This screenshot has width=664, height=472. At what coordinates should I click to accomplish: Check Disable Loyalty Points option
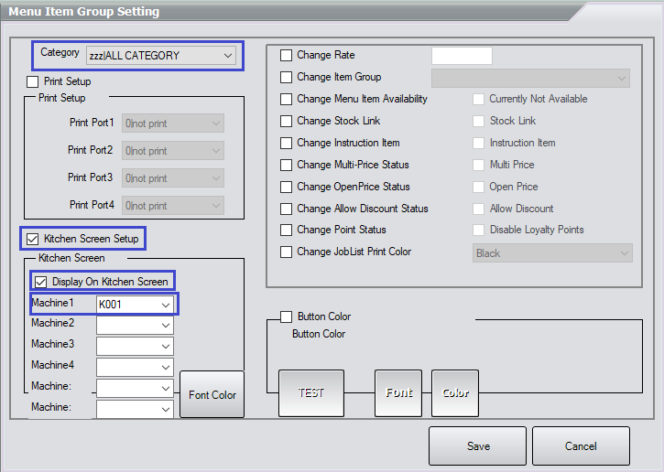tap(478, 230)
